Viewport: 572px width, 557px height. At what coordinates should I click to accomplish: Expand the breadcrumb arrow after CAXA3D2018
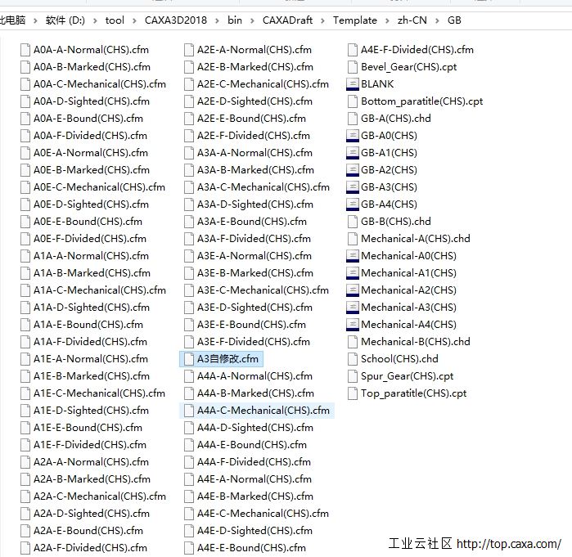click(217, 20)
